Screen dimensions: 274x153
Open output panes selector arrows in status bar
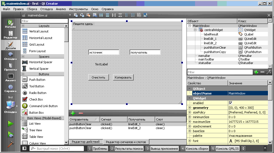243,148
